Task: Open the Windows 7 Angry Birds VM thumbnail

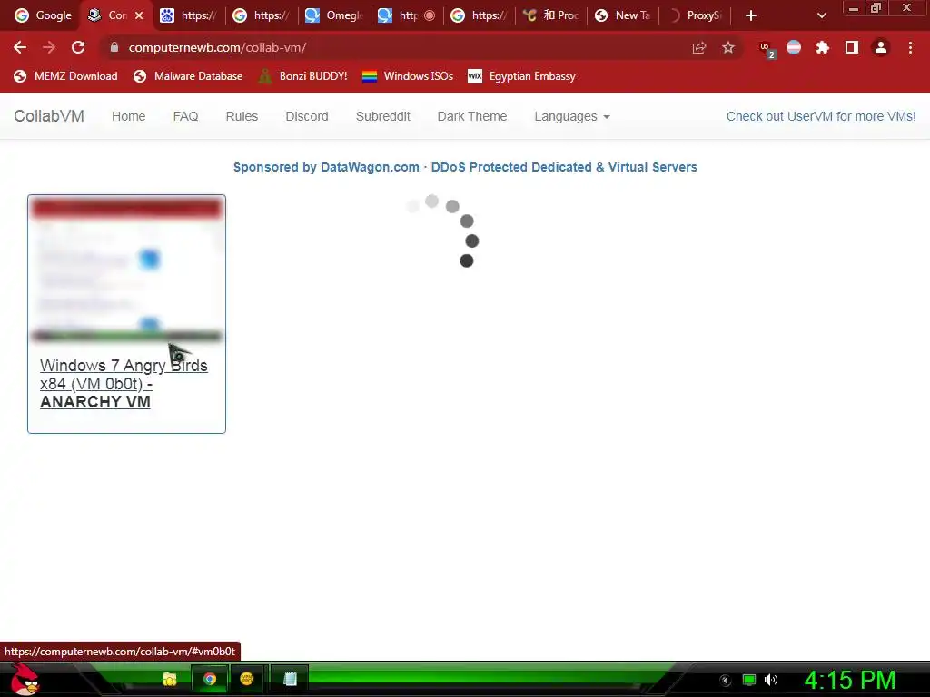Action: click(126, 270)
